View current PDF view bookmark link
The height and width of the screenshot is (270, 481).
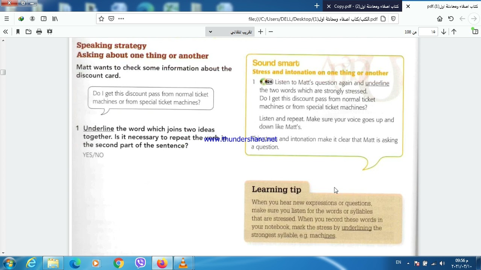pos(18,32)
